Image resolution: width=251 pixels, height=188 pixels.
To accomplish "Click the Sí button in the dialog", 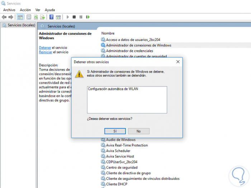I will (x=115, y=131).
